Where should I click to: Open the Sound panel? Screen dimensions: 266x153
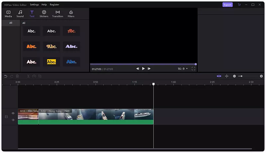[20, 14]
